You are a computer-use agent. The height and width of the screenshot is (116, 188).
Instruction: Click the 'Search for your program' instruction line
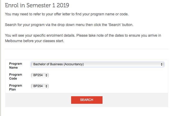click(69, 25)
